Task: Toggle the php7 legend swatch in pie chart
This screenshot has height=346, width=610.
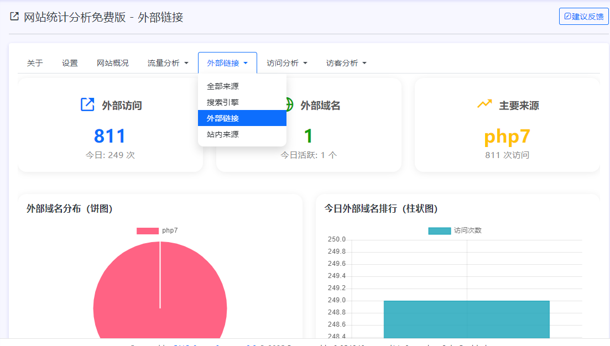Action: (x=148, y=231)
